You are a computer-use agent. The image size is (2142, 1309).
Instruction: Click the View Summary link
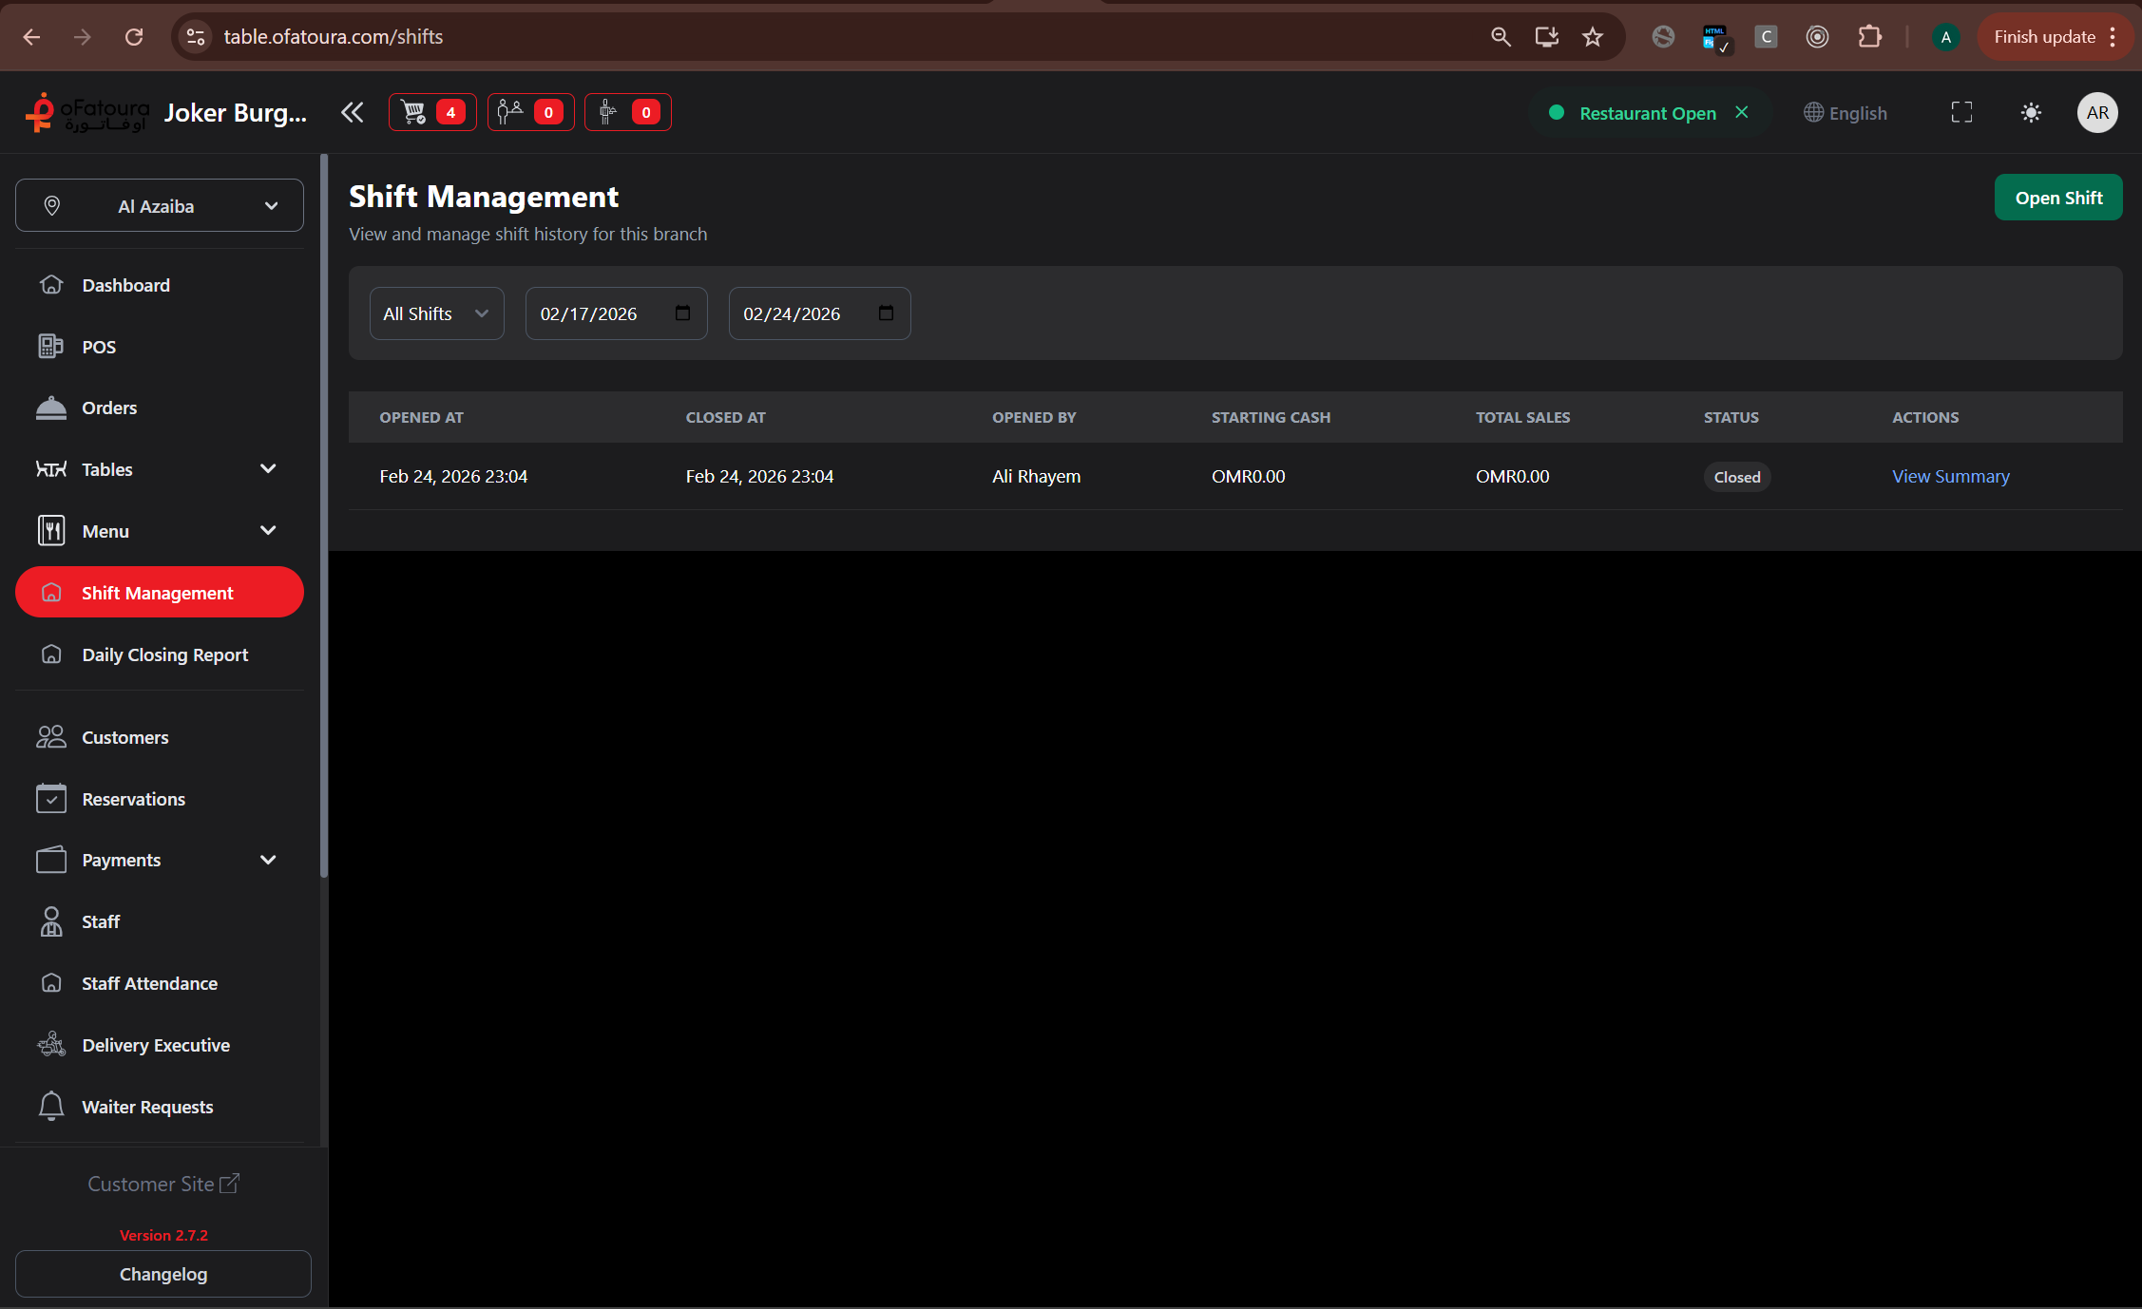1950,476
